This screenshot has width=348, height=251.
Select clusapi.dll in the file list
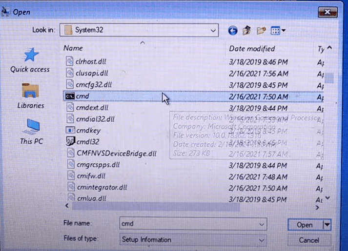pos(93,74)
